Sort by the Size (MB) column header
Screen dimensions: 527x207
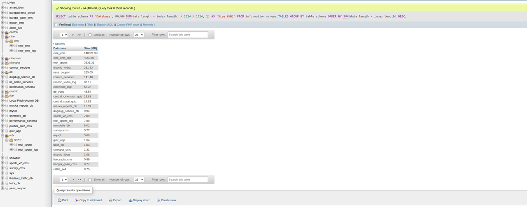point(90,48)
